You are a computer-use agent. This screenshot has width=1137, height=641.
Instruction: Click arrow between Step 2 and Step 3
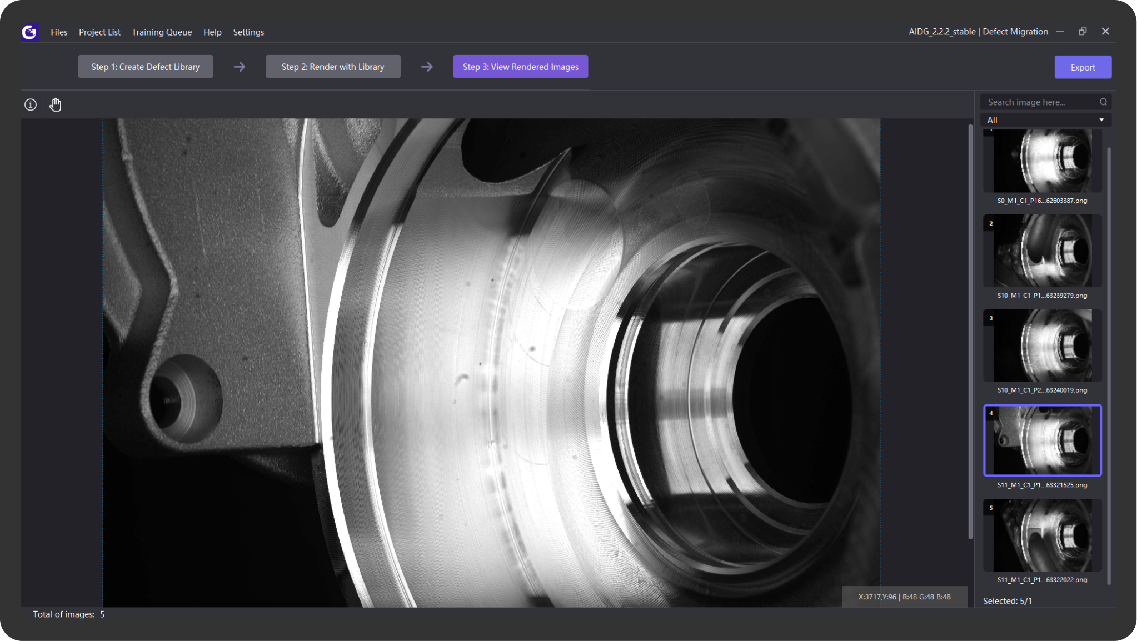pos(427,67)
